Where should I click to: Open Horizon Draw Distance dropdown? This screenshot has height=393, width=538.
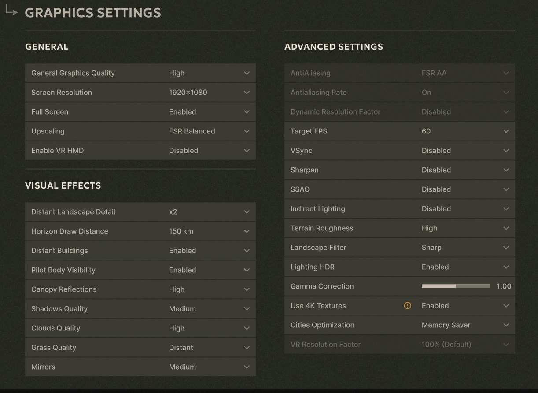pos(140,231)
